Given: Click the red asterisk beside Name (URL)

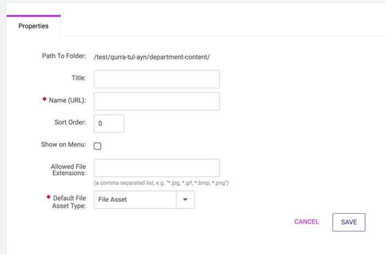Looking at the screenshot, I should click(44, 99).
